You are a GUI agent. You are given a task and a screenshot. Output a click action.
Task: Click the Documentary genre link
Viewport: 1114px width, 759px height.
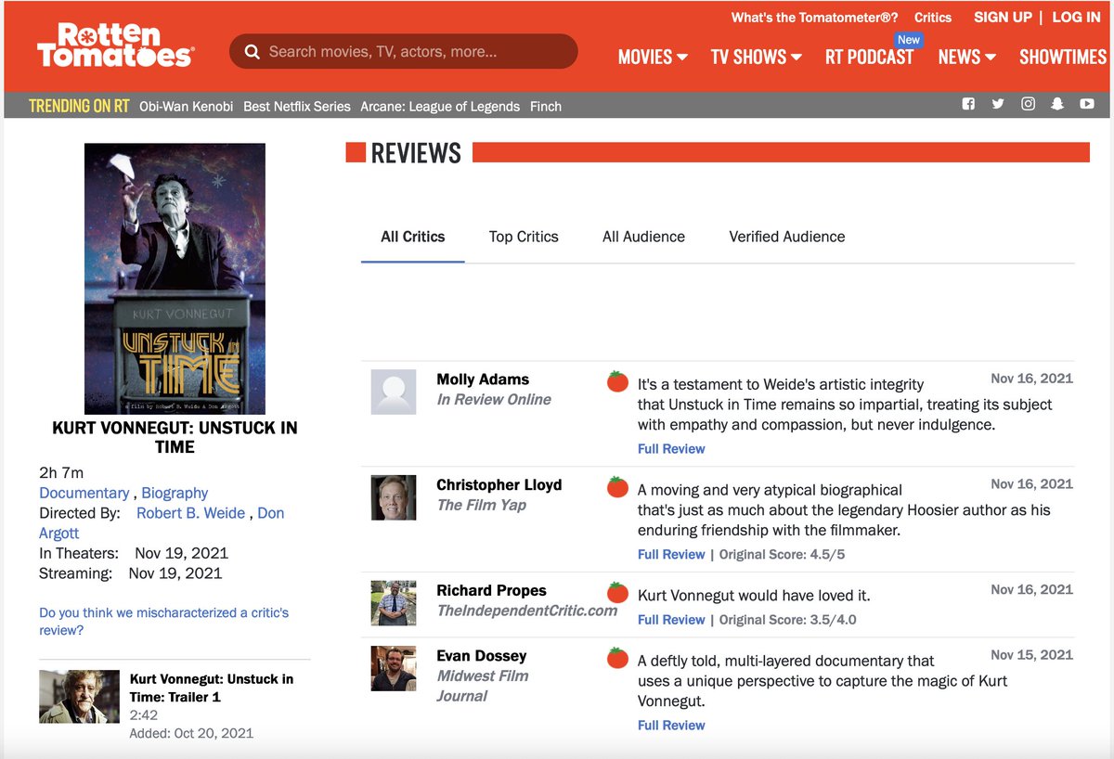[x=84, y=493]
